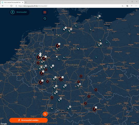
Task: Go back in browser history
Action: [x=3, y=6]
